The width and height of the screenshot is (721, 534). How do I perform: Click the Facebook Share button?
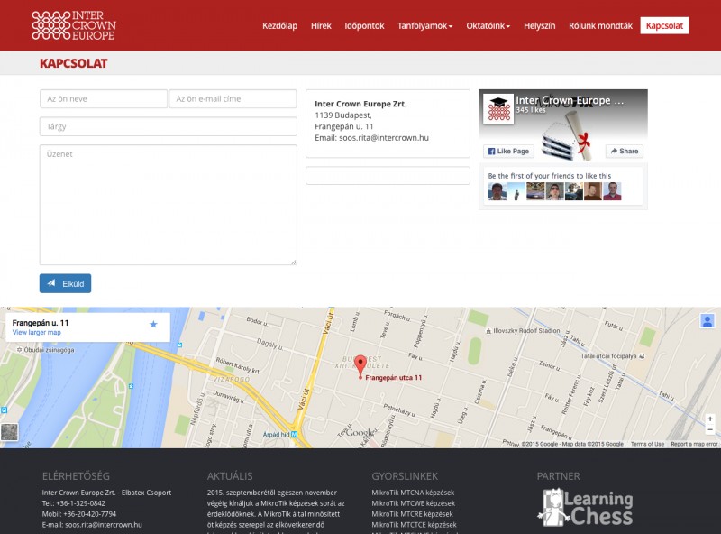(x=624, y=151)
